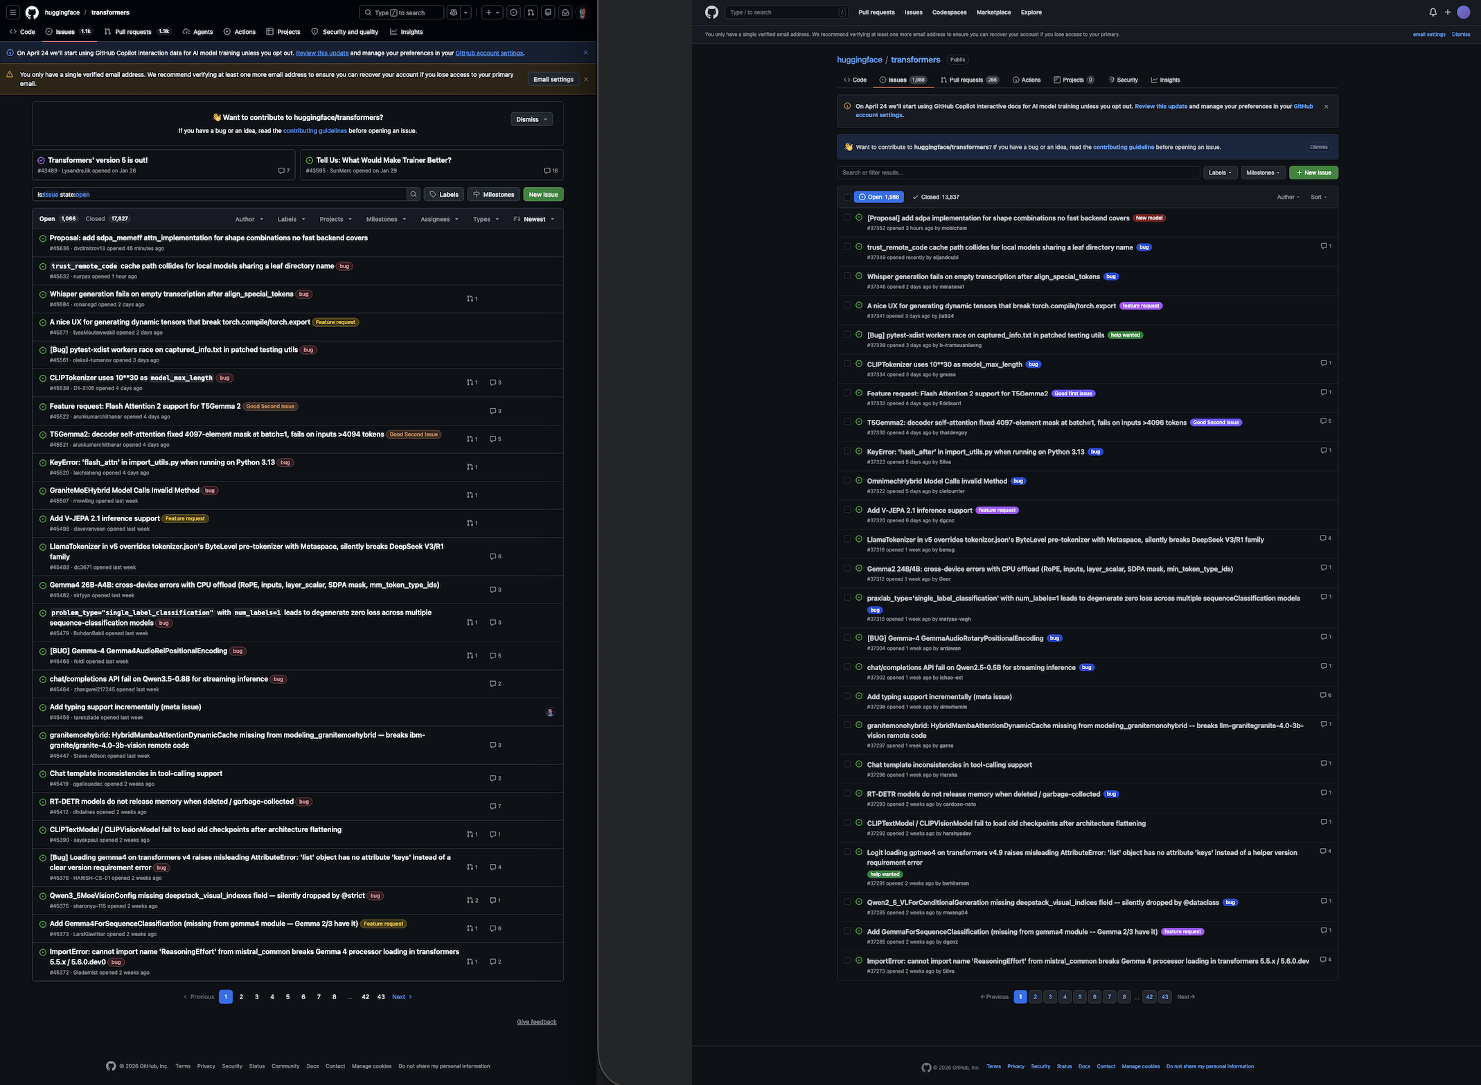
Task: Select the checkbox for Add V-JEPA 2.1 issue
Action: [847, 510]
